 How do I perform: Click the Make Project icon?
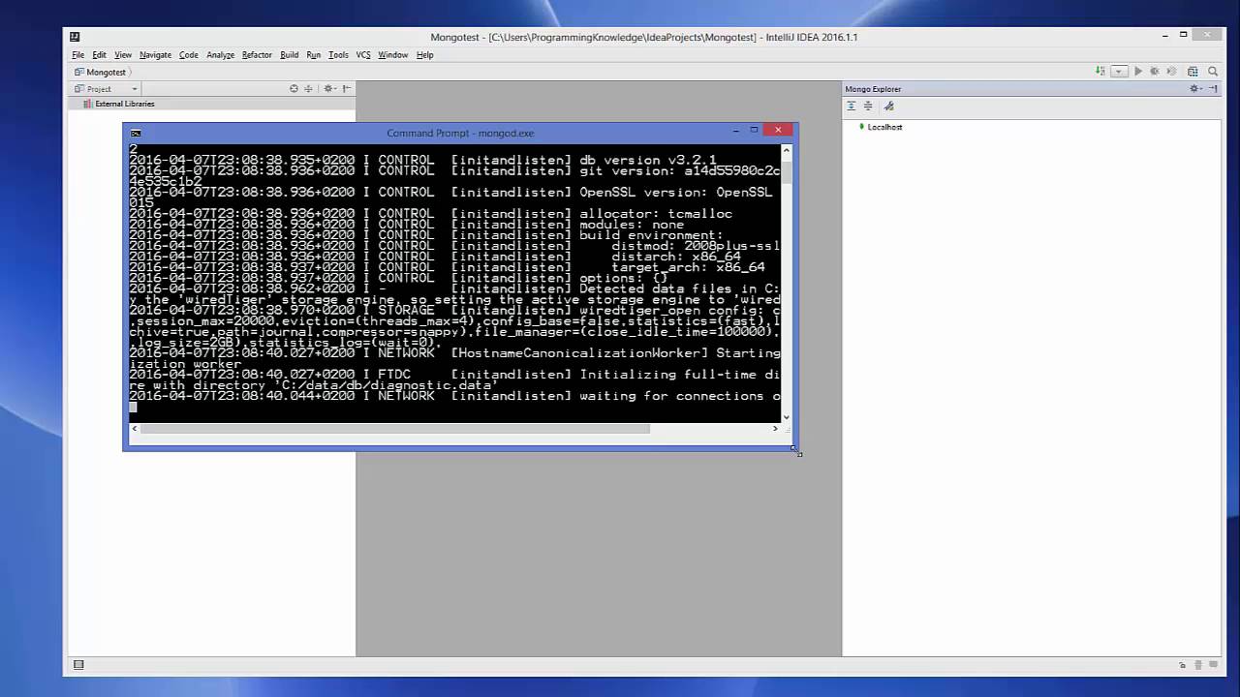(x=1100, y=72)
